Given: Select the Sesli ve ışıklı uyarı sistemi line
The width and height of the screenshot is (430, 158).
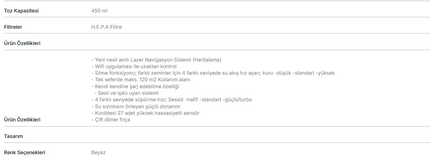Looking at the screenshot, I should 126,93.
